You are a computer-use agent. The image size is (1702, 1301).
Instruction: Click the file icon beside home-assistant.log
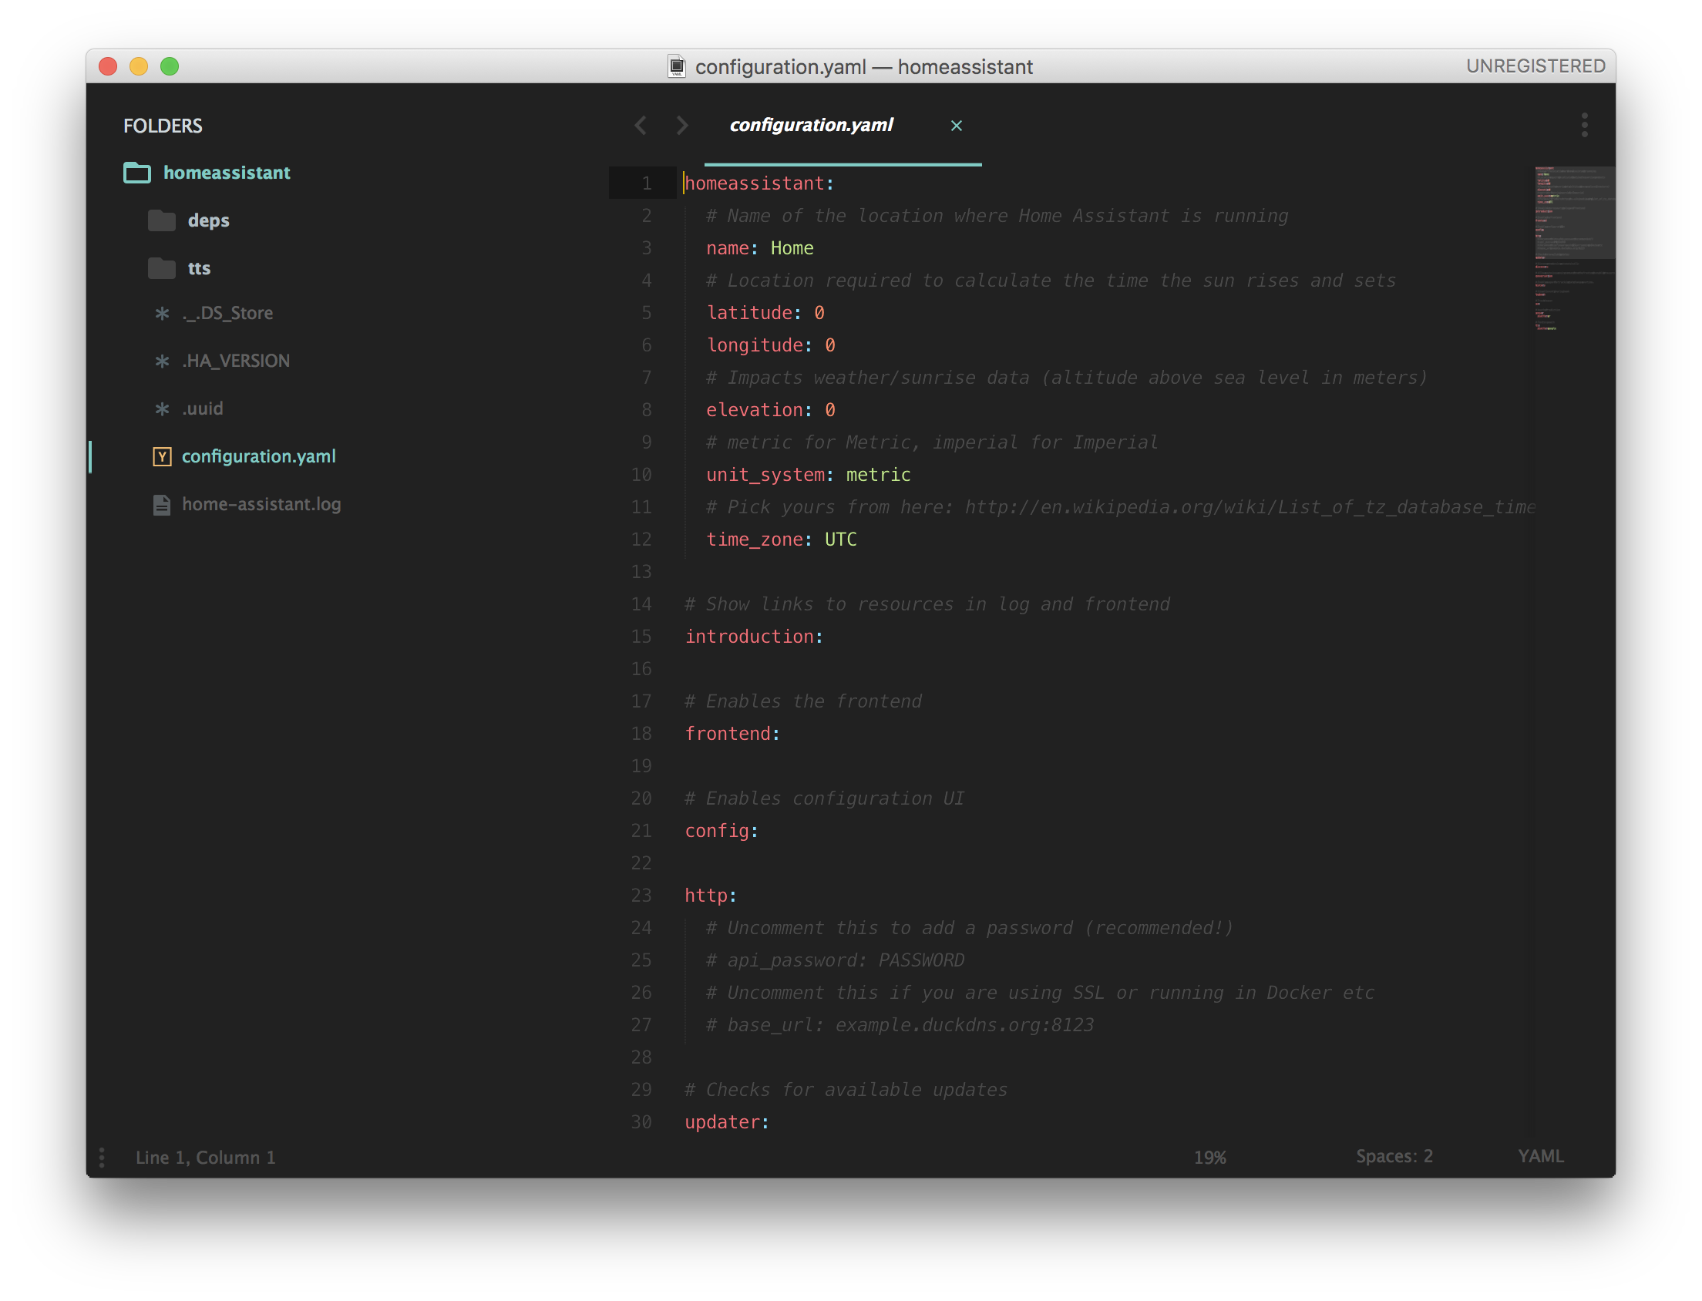coord(162,505)
